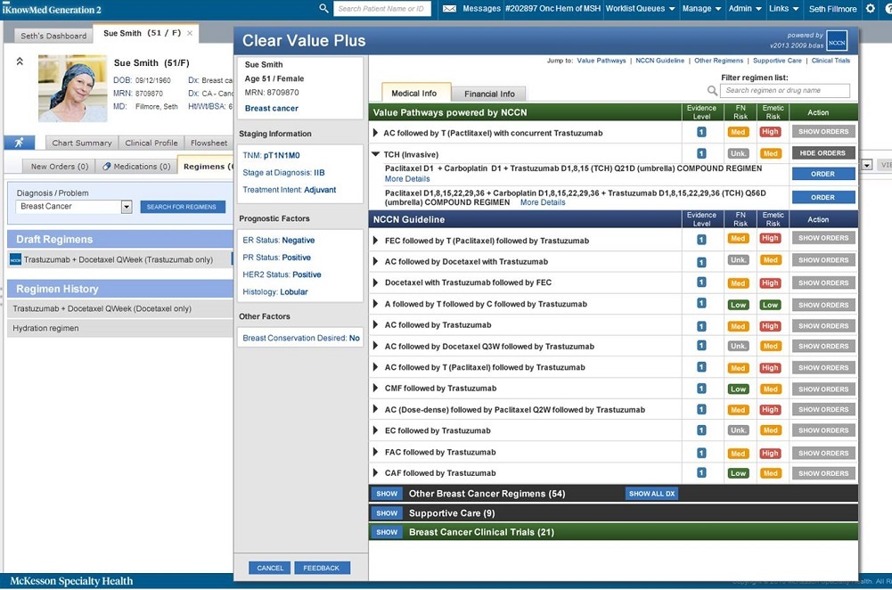Show Breast Cancer Clinical Trials (21)
The height and width of the screenshot is (590, 892).
point(387,533)
